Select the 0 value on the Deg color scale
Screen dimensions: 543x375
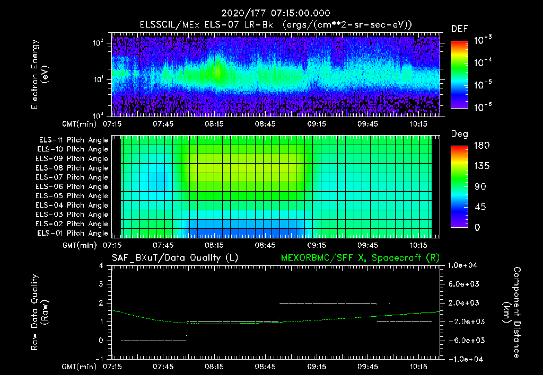coord(477,227)
